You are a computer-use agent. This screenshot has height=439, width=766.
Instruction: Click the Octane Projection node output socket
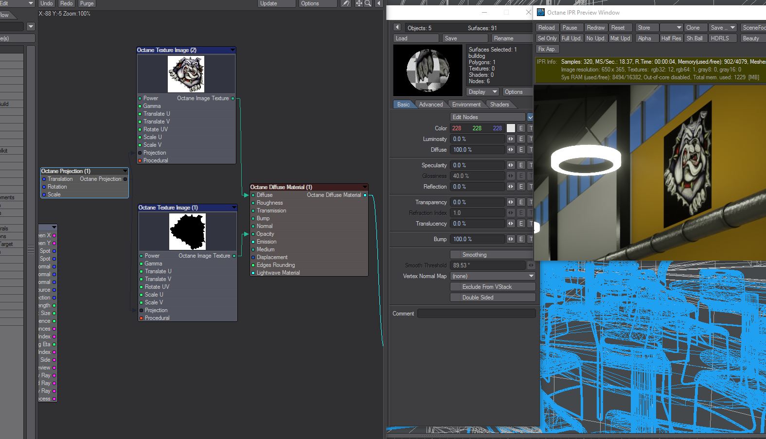pyautogui.click(x=125, y=179)
